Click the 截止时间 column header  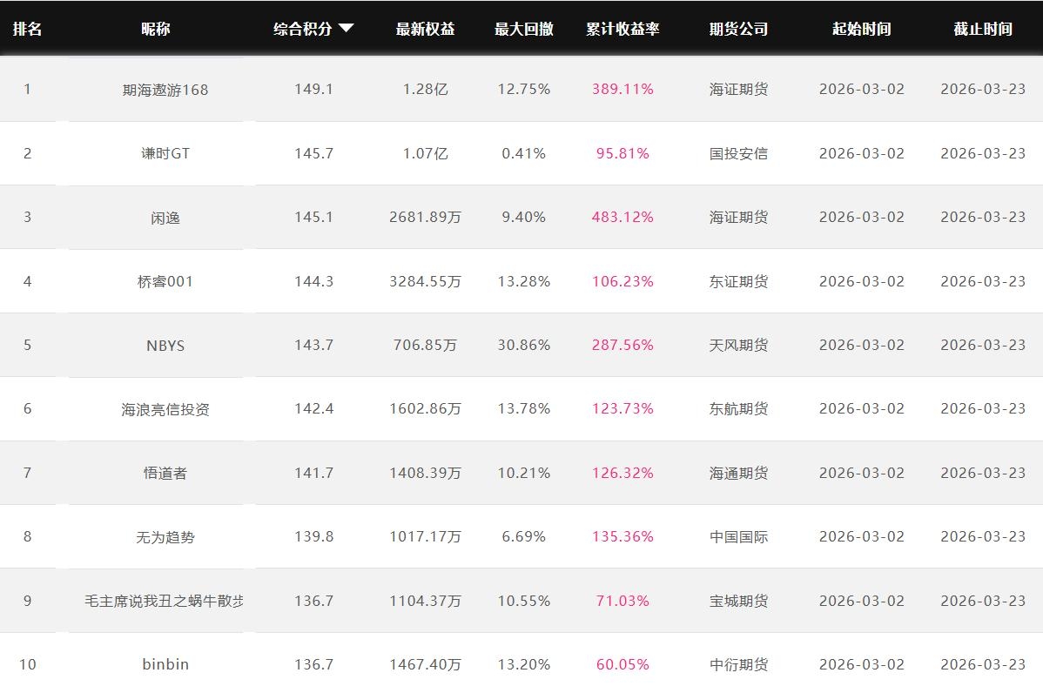[x=982, y=29]
